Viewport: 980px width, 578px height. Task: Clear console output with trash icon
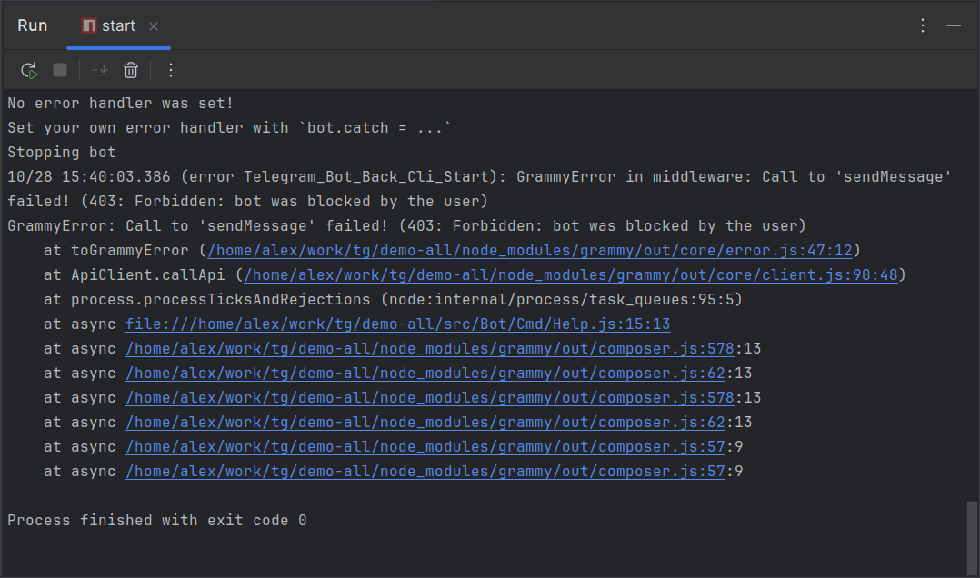pos(131,70)
